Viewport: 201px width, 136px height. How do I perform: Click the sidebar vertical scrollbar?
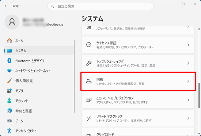[74, 76]
